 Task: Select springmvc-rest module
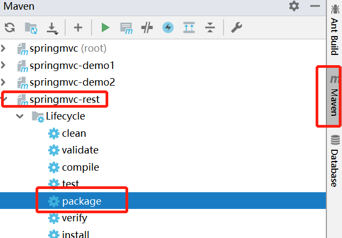pos(65,100)
